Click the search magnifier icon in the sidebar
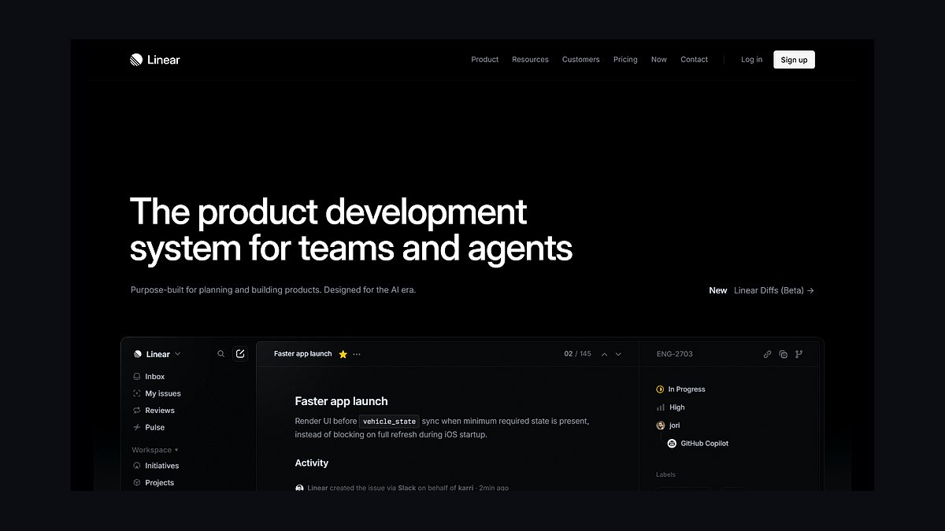This screenshot has width=945, height=531. pyautogui.click(x=220, y=354)
